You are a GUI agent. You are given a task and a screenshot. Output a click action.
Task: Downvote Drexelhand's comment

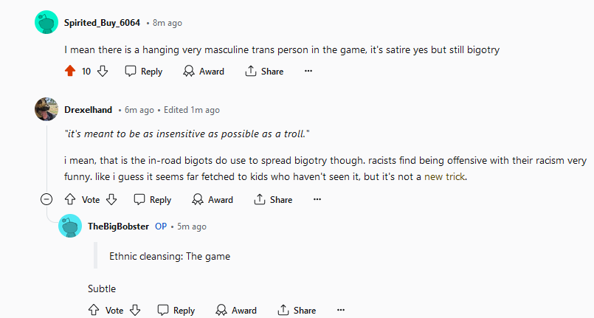(x=111, y=199)
